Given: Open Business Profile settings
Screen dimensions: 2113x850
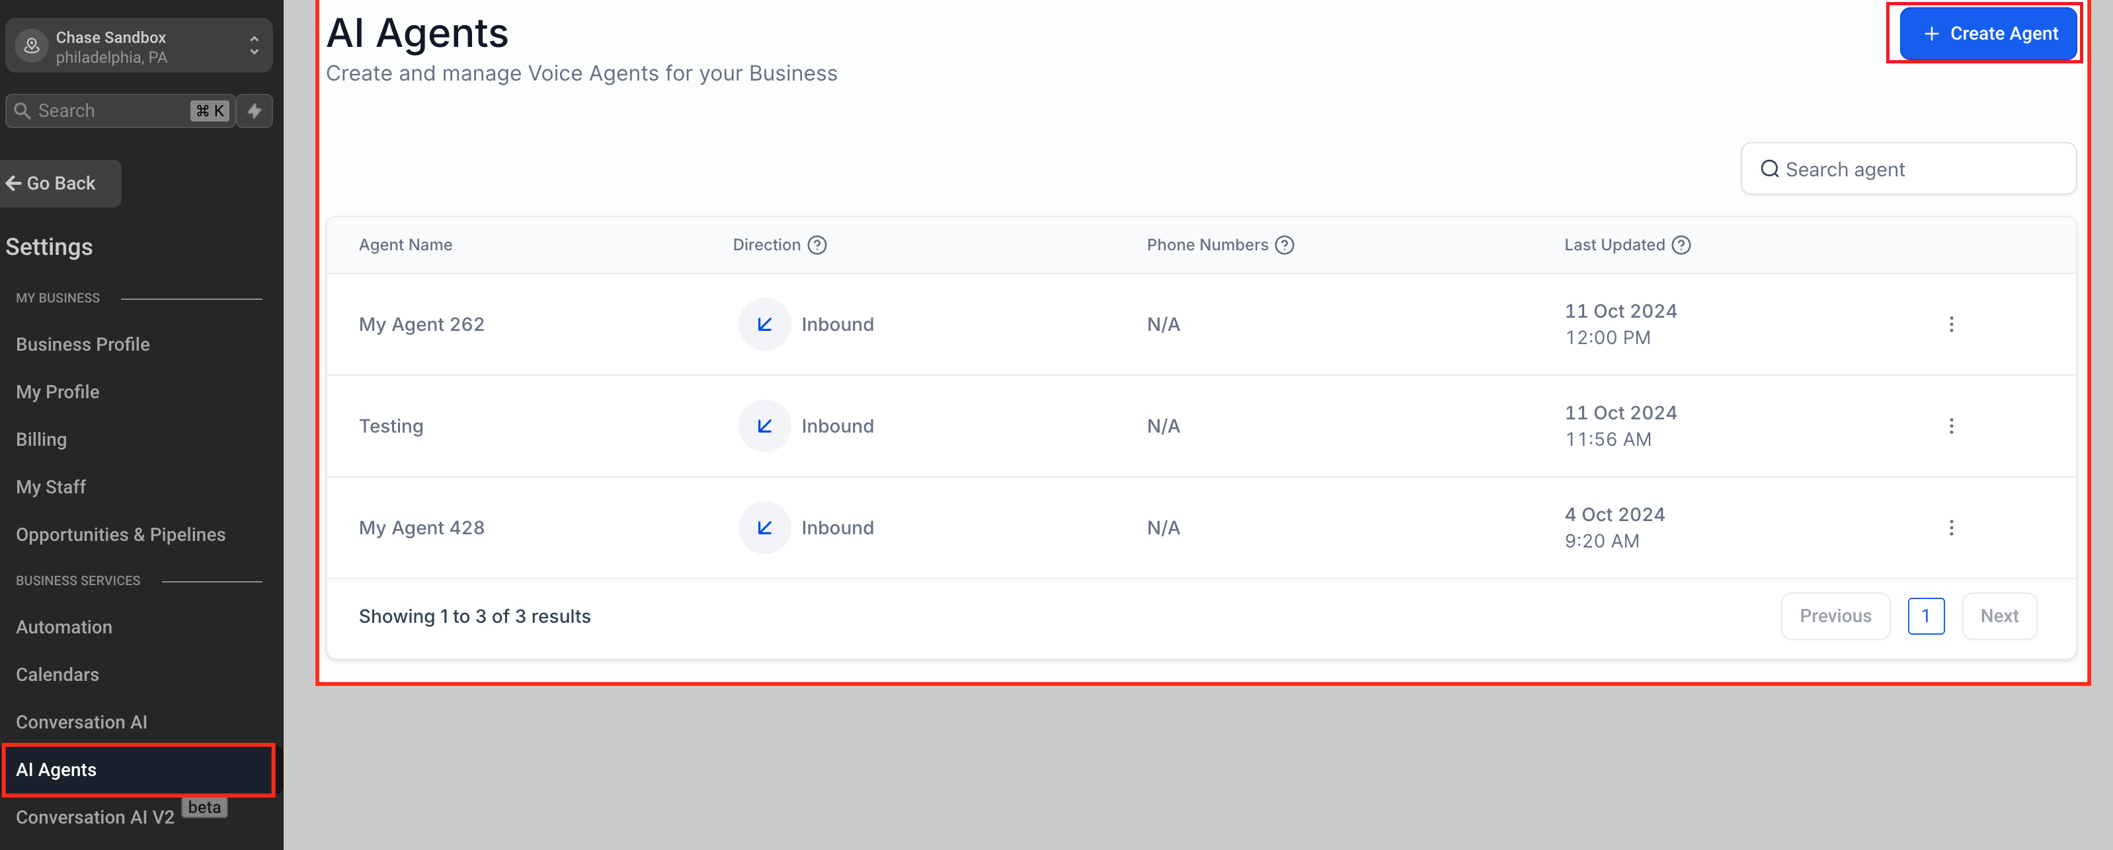Looking at the screenshot, I should coord(83,344).
